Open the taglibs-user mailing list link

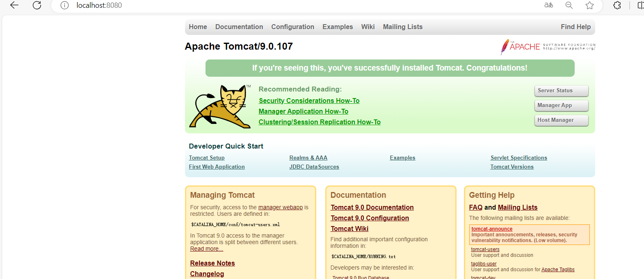(x=484, y=264)
